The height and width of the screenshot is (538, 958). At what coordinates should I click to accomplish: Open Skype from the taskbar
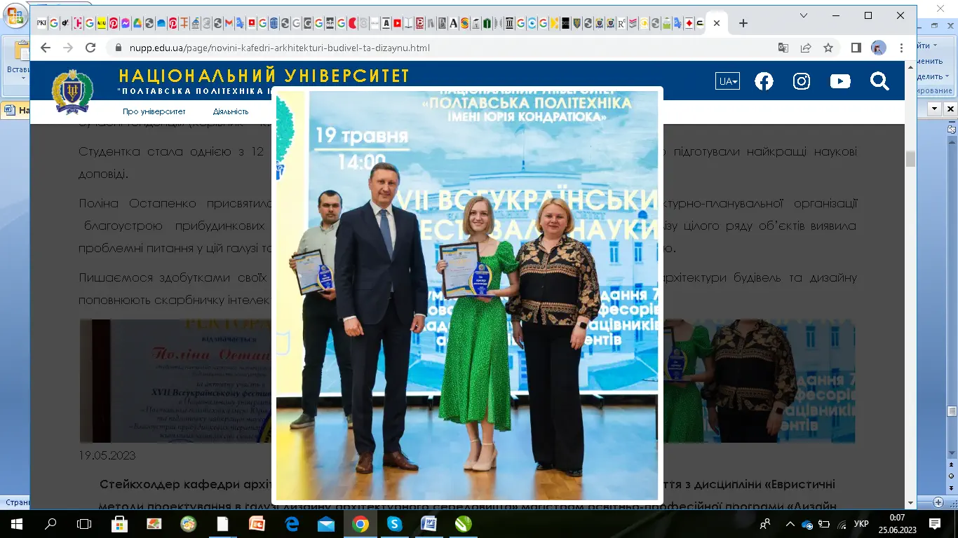(394, 524)
